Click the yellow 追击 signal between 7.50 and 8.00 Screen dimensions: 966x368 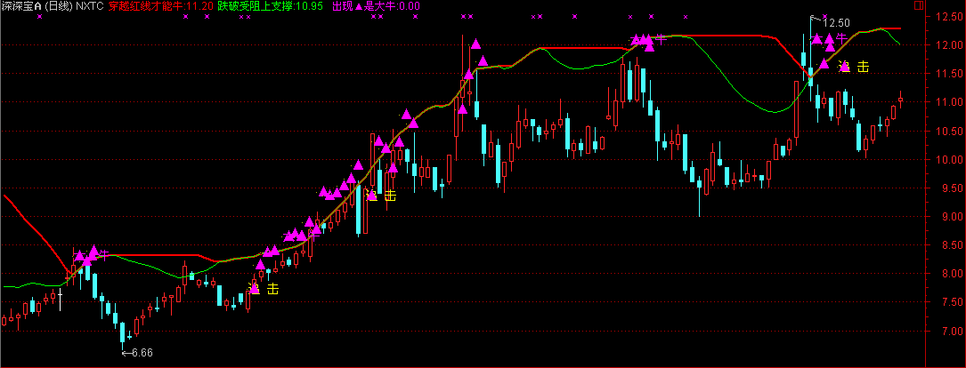(264, 288)
